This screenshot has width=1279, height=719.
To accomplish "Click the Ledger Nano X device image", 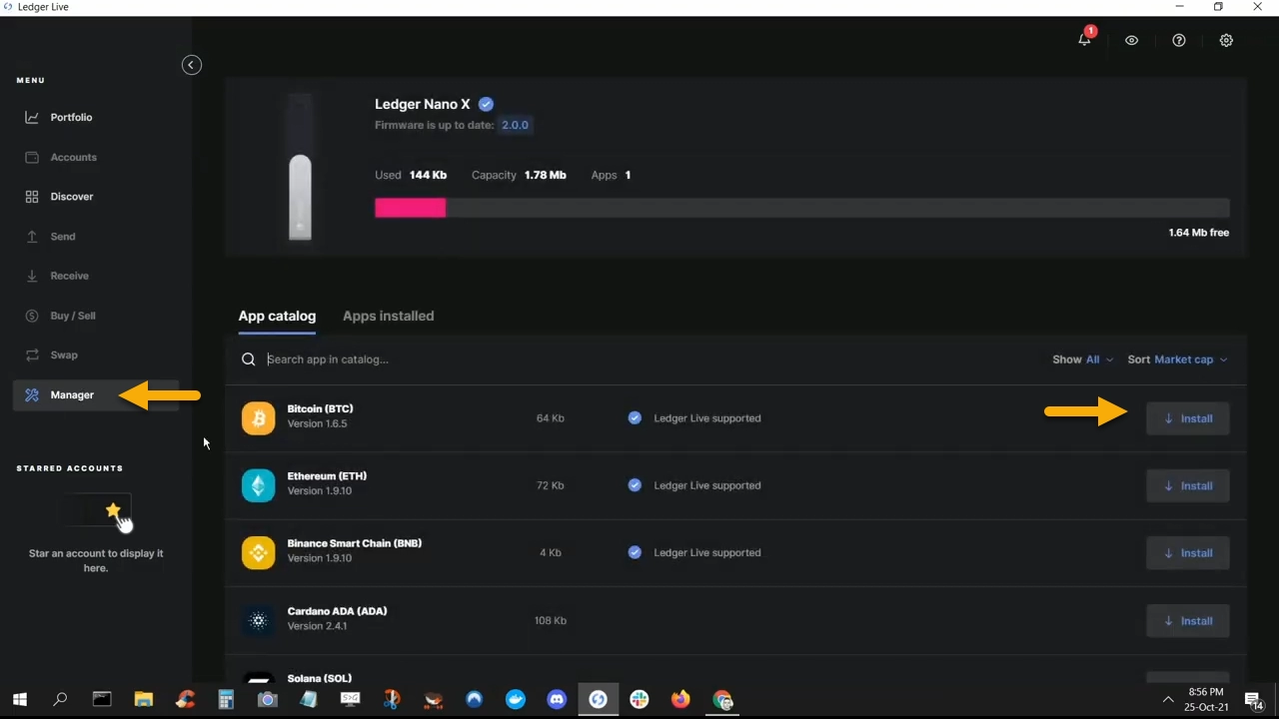I will pyautogui.click(x=300, y=169).
